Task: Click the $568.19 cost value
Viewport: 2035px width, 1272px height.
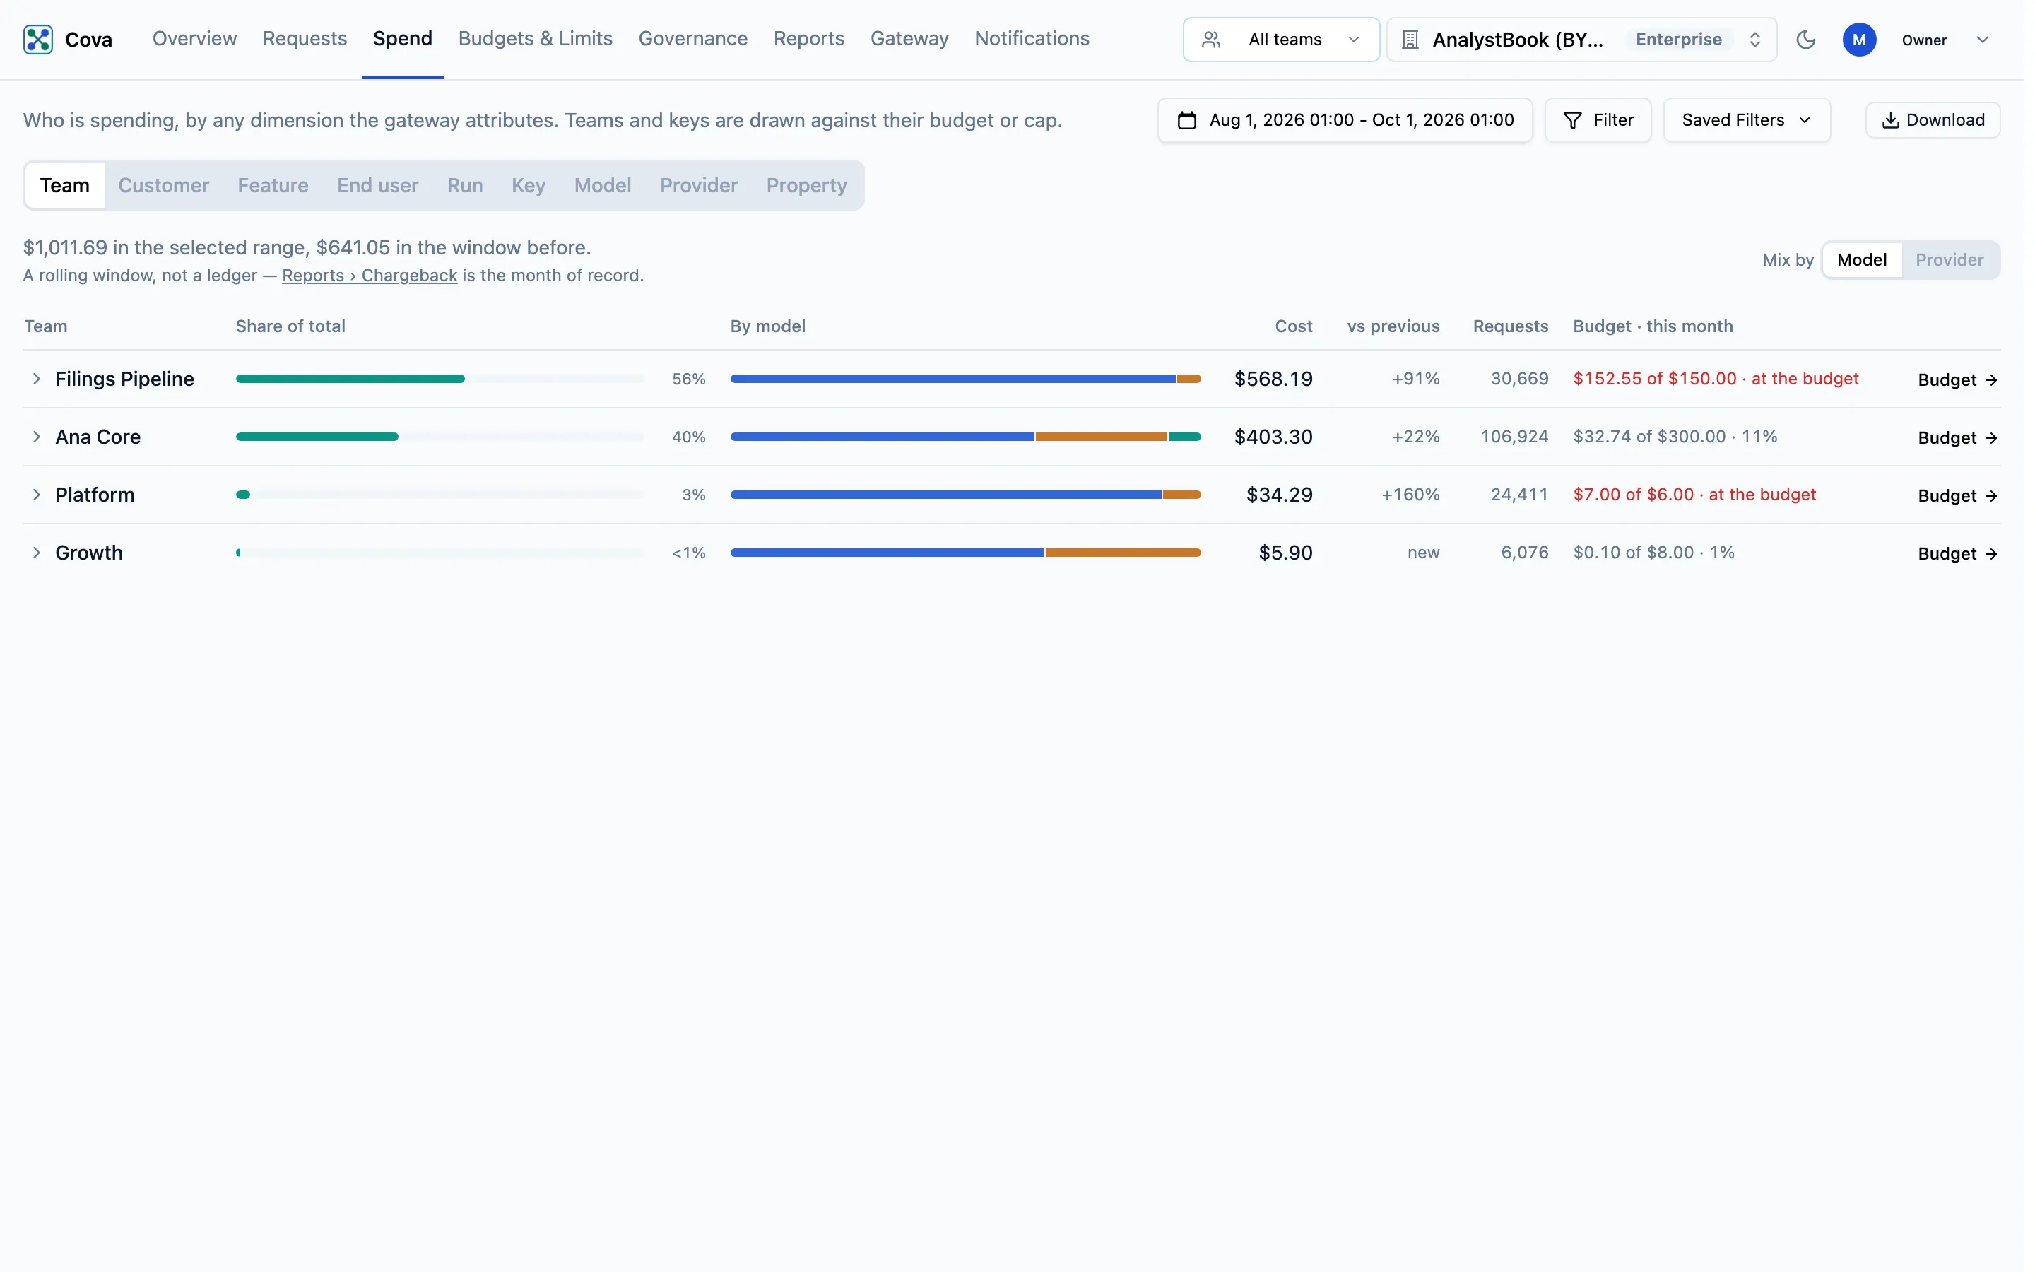Action: 1273,379
